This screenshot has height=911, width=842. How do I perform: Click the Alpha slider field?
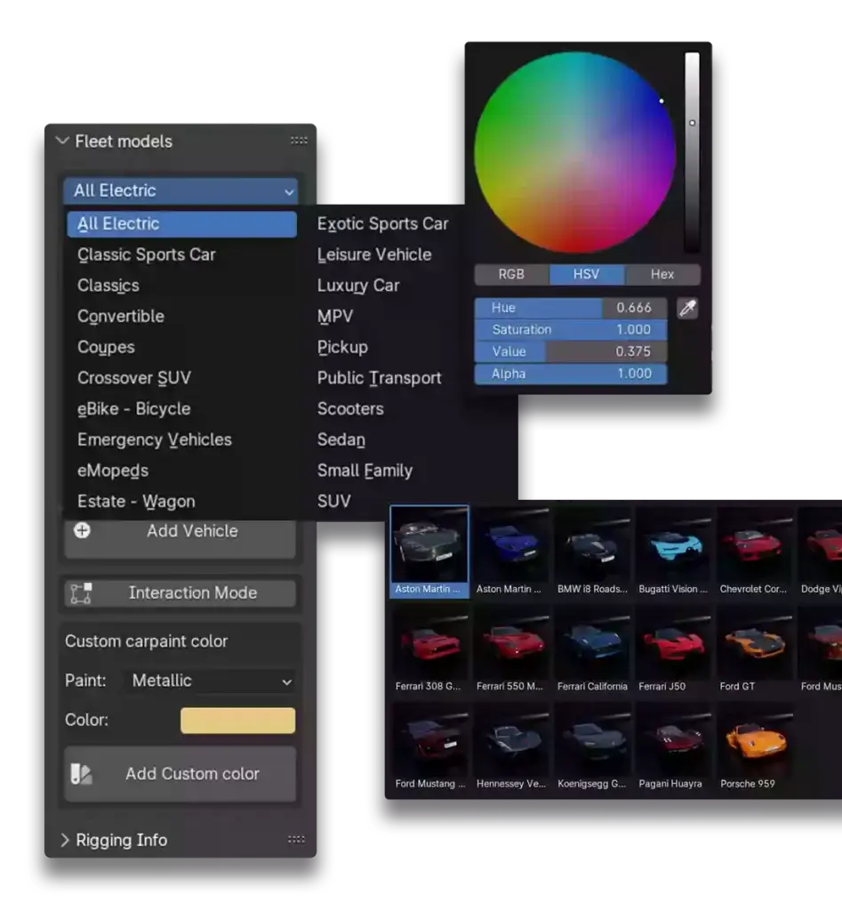click(x=571, y=374)
